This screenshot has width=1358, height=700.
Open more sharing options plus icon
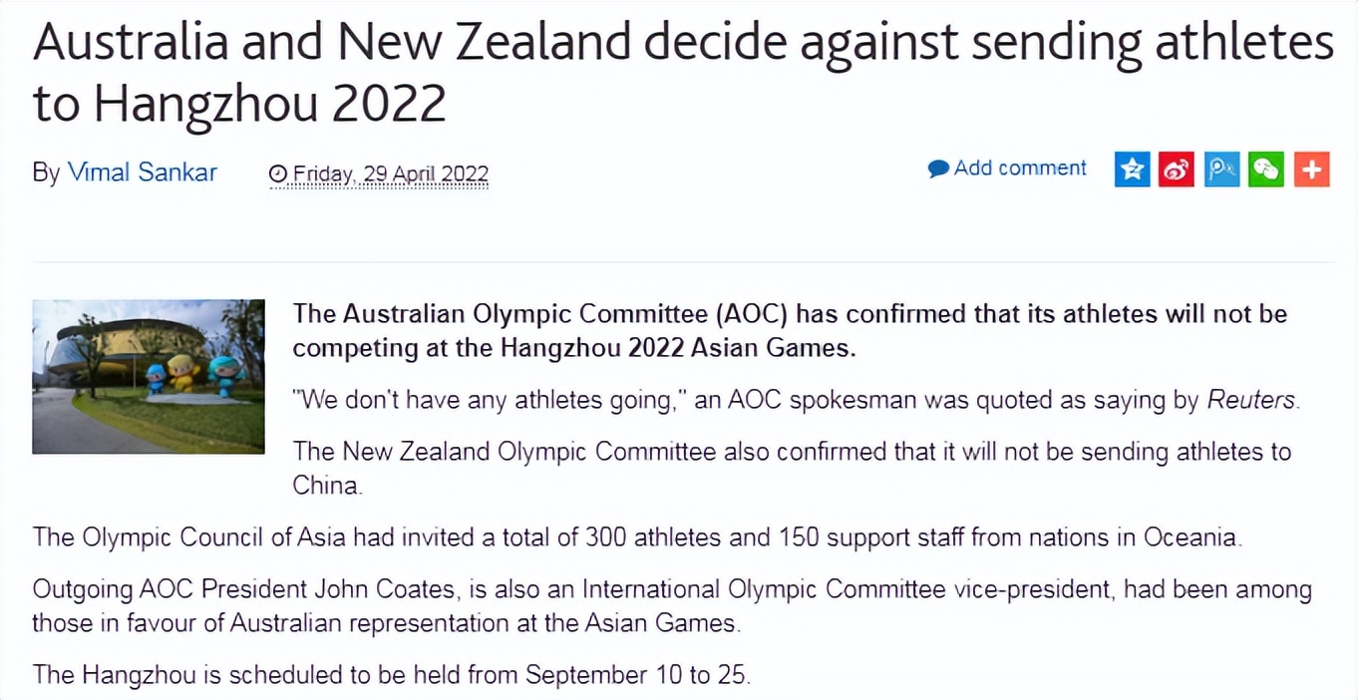[x=1311, y=171]
